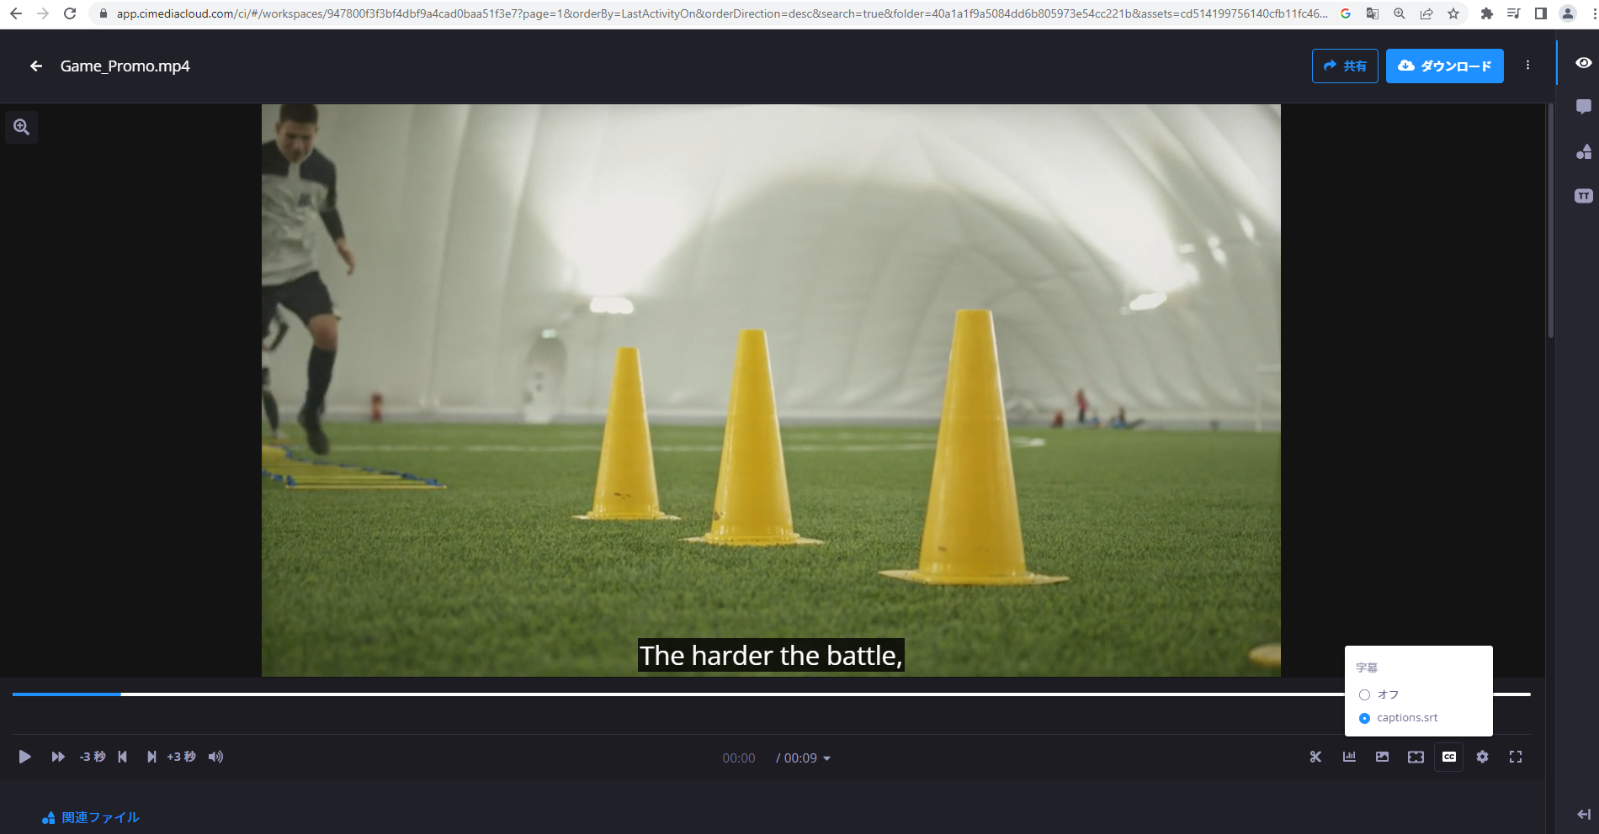Click the ダウンロード download button
1599x834 pixels.
point(1444,66)
